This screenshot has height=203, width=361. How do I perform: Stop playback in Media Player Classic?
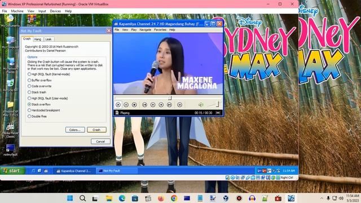[x=134, y=105]
